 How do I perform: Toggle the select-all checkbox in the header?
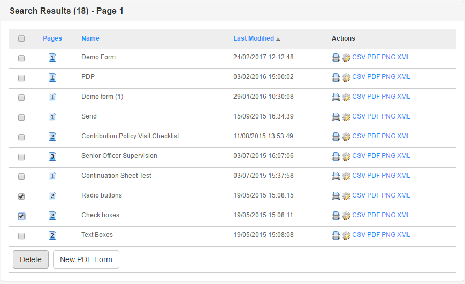pos(21,38)
